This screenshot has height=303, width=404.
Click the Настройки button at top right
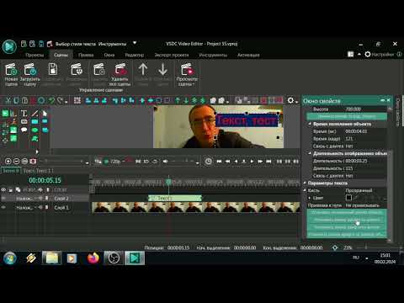click(x=380, y=55)
